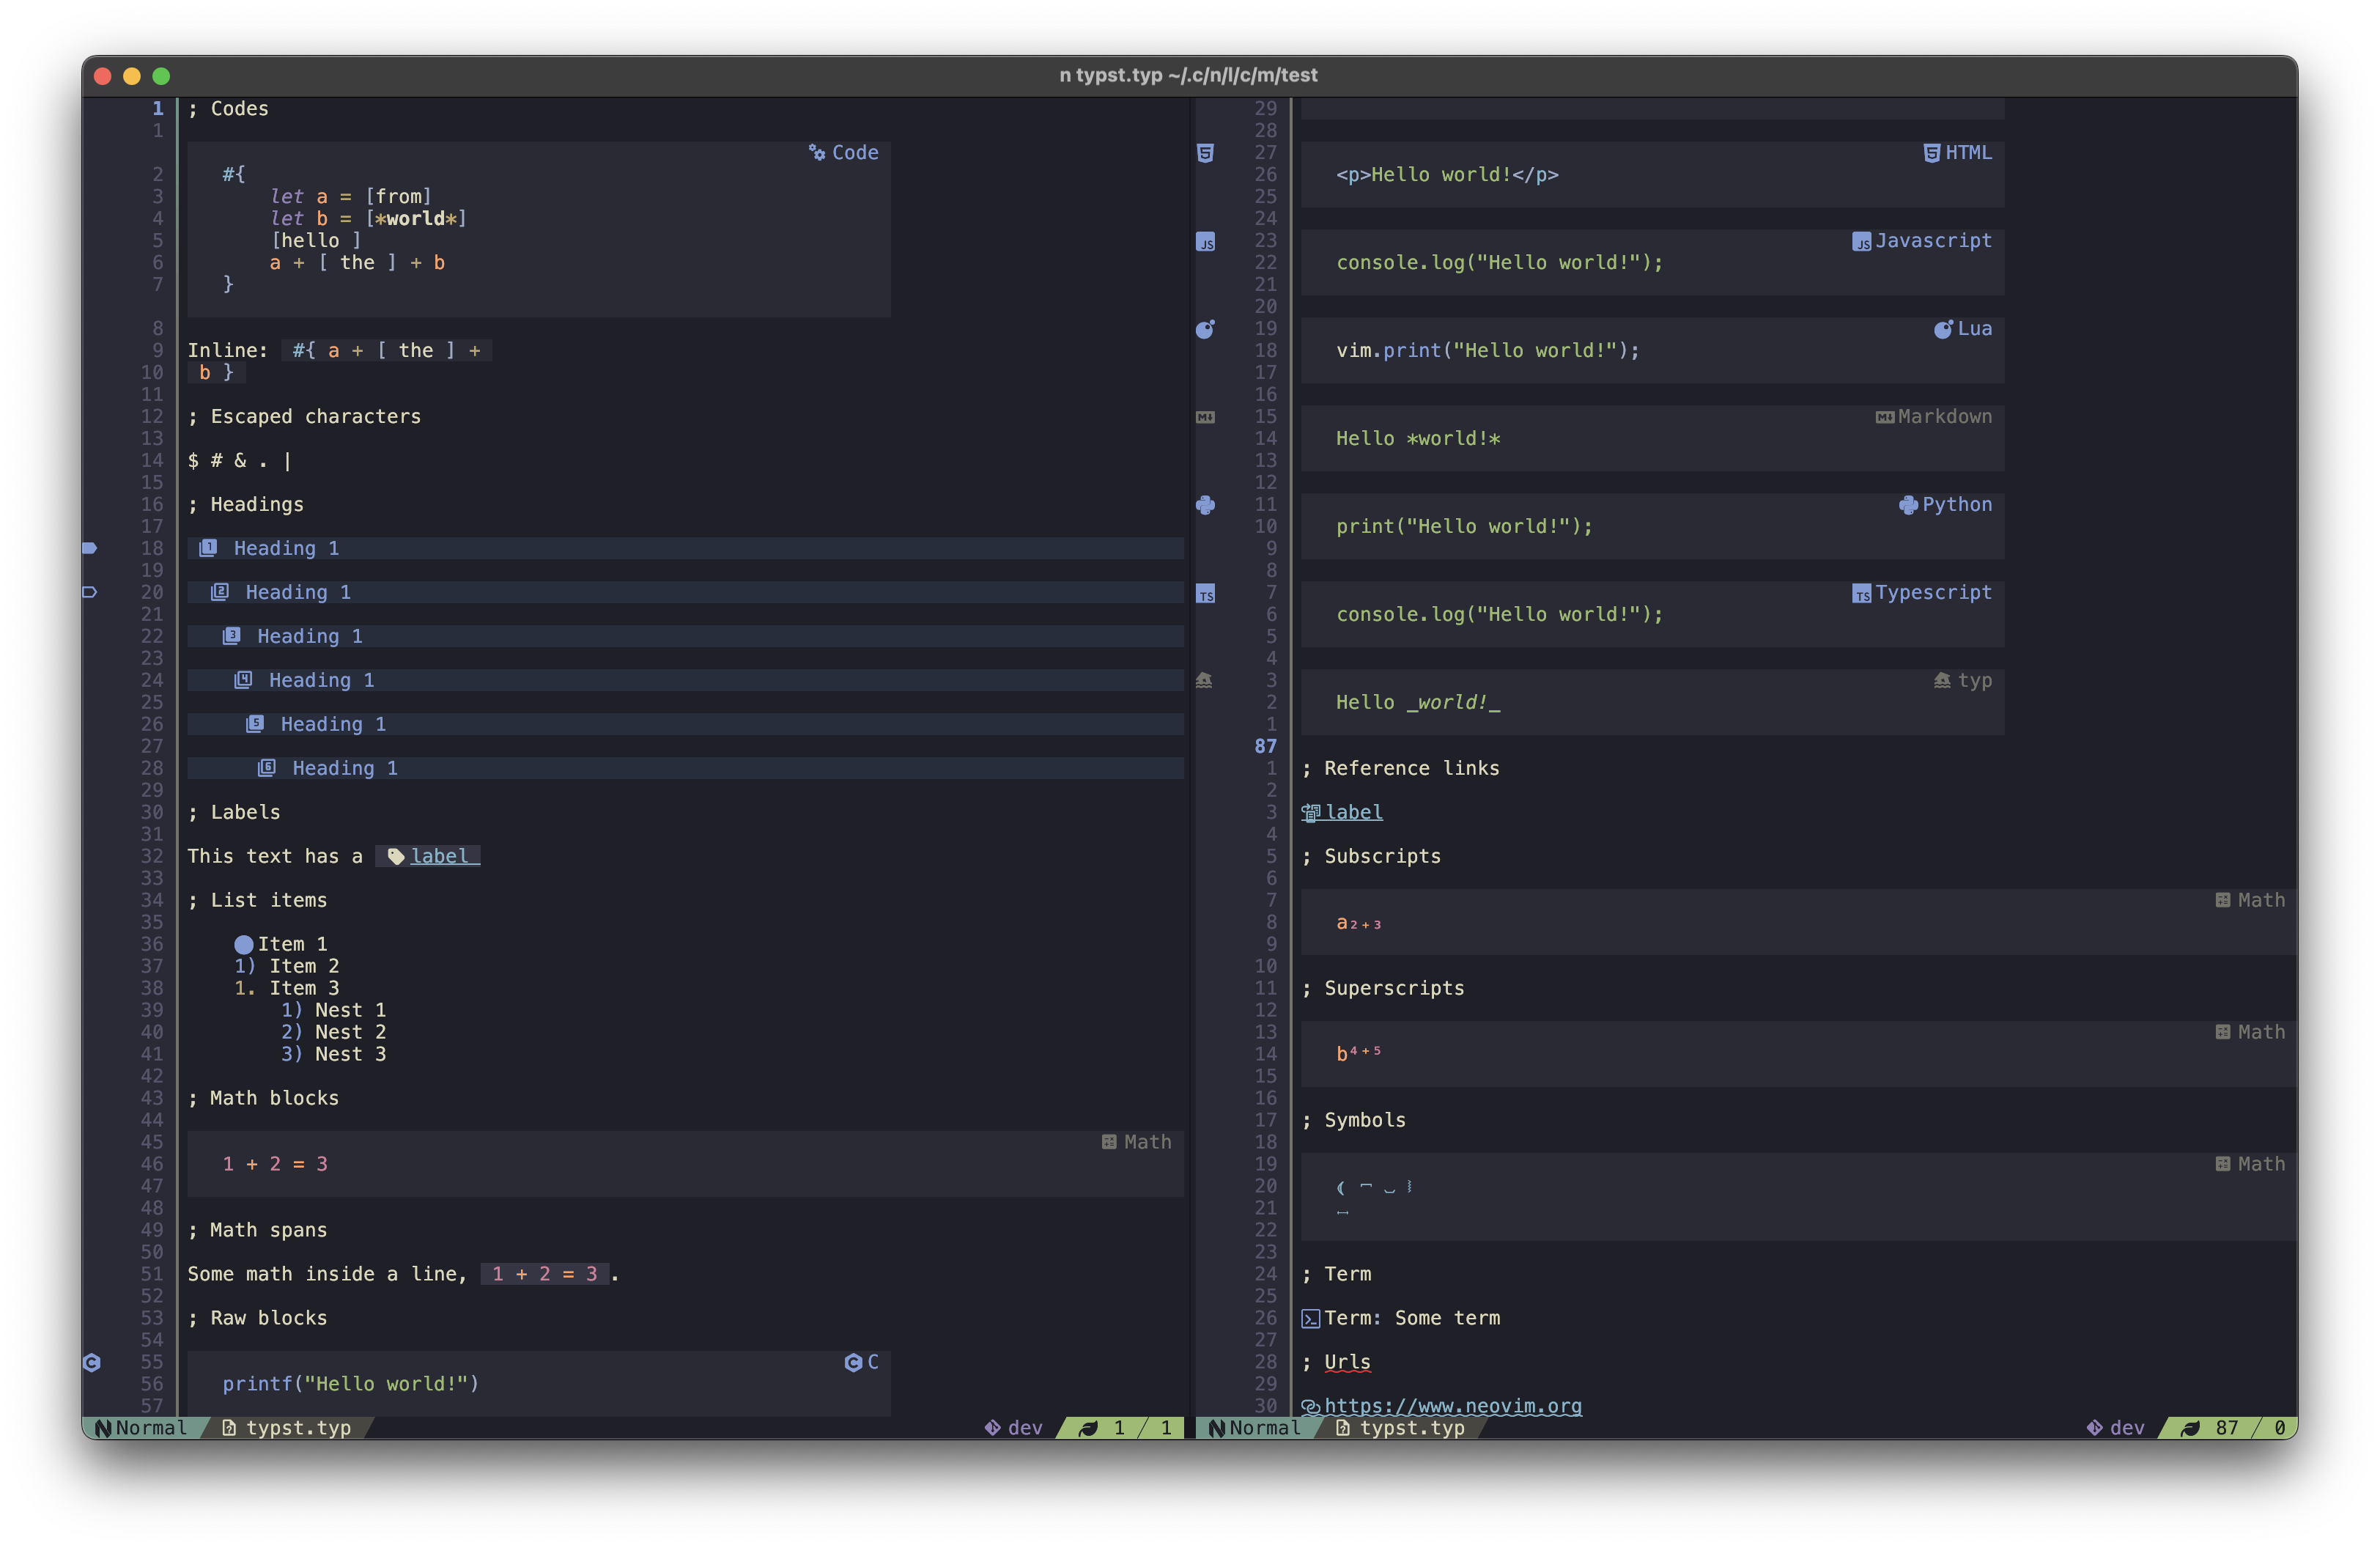
Task: Follow the label reference link
Action: [1353, 812]
